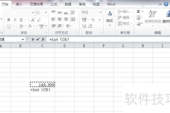Click the fill color bucket icon
The height and width of the screenshot is (113, 170).
click(21, 26)
